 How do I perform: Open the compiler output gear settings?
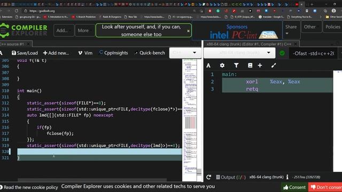(x=222, y=66)
